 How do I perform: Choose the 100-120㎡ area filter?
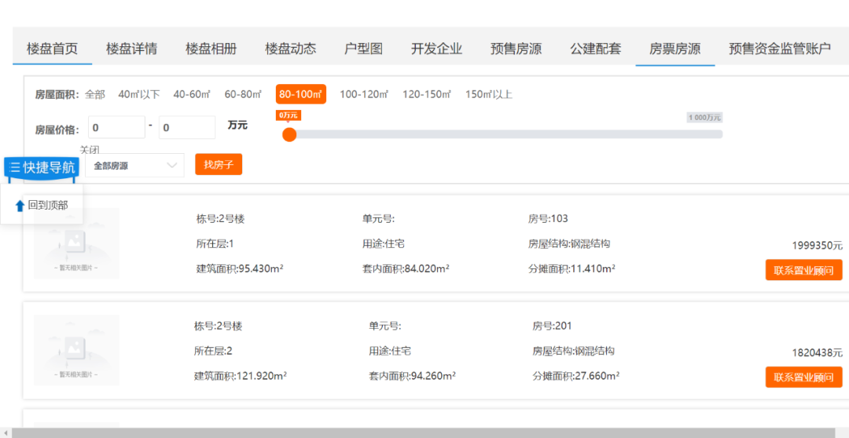point(364,94)
